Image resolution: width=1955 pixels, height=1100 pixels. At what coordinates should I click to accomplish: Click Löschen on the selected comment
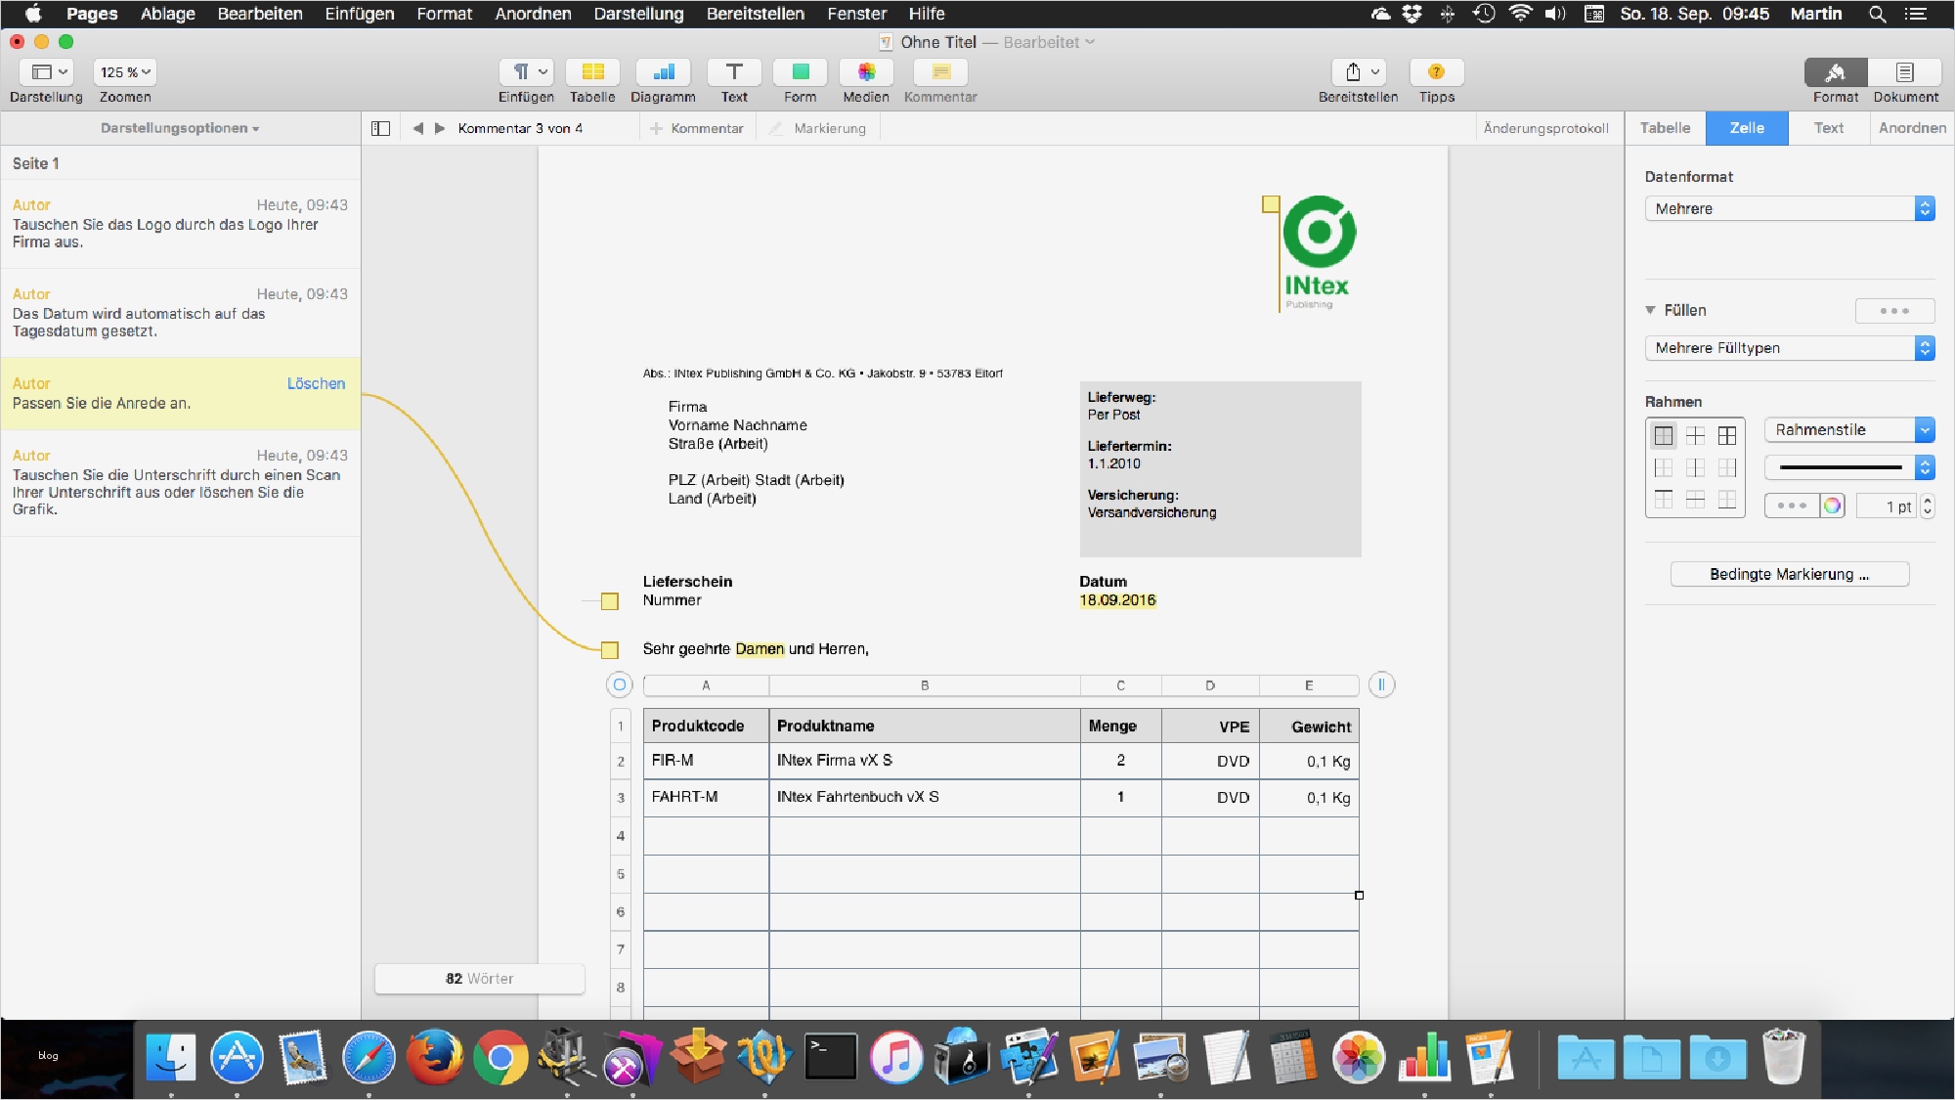(316, 383)
